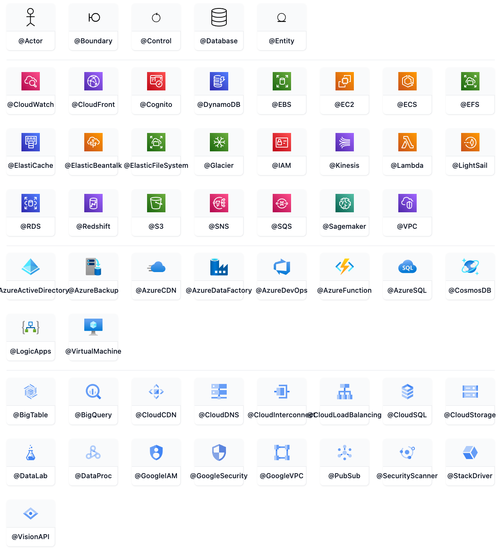Click the GoogleIAM shield icon

click(x=156, y=453)
